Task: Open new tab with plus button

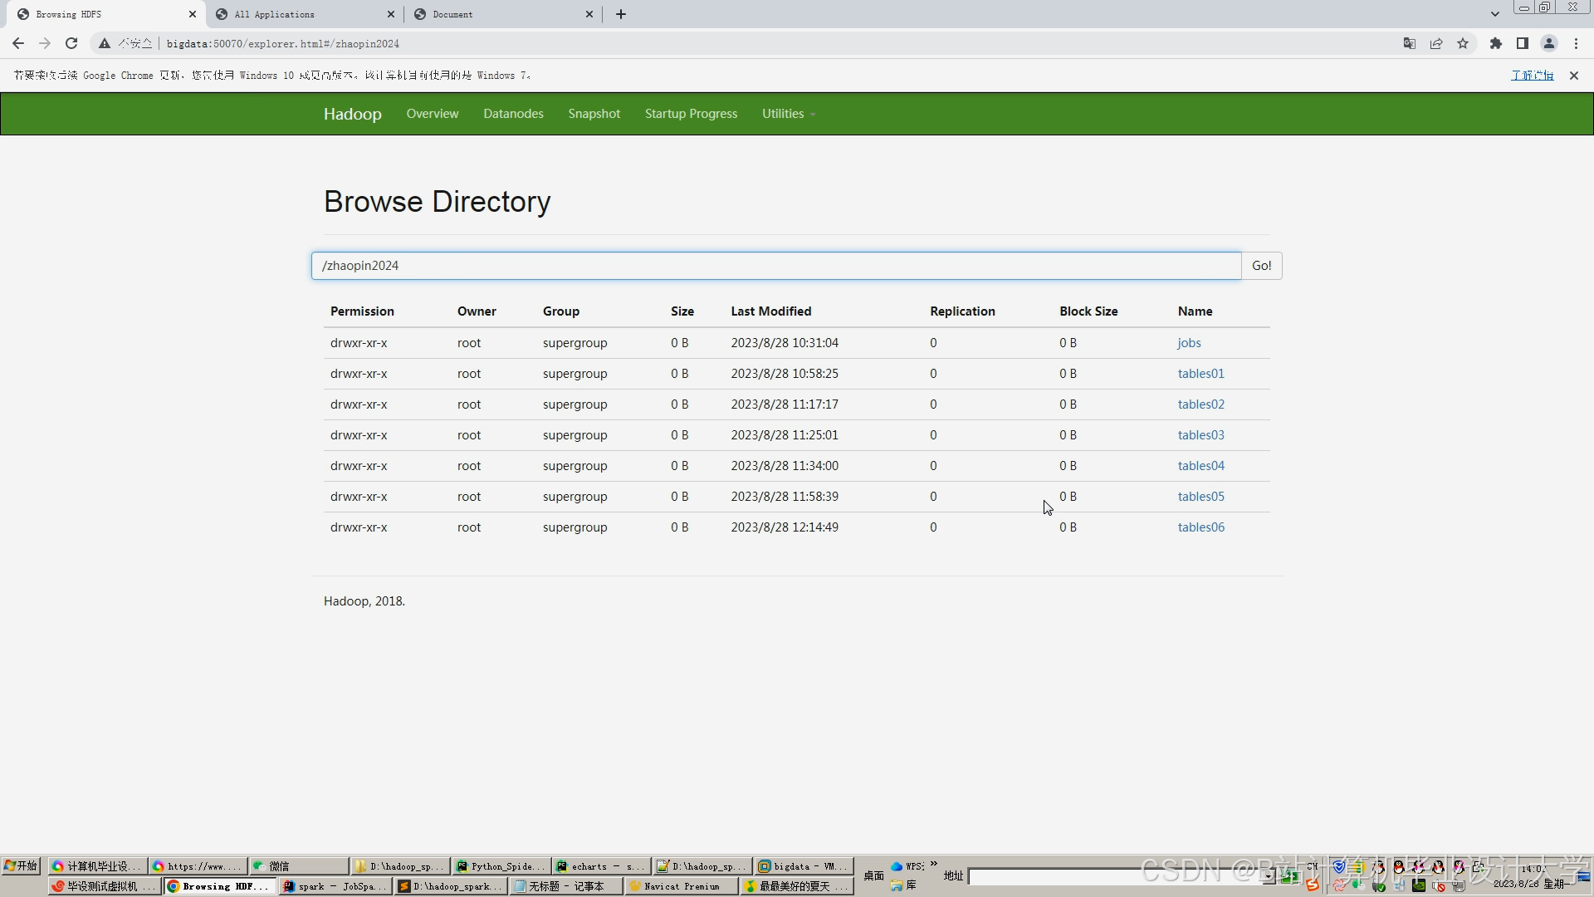Action: coord(621,14)
